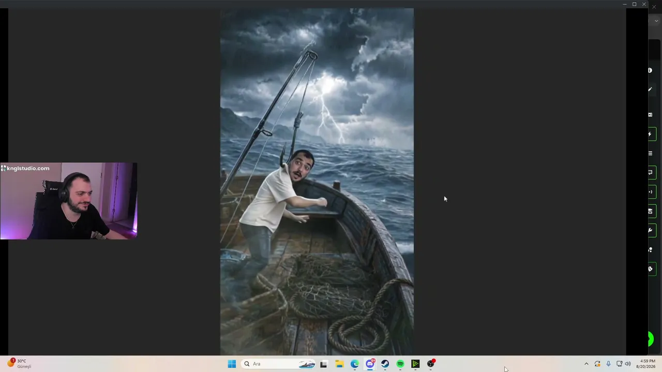Image resolution: width=662 pixels, height=372 pixels.
Task: Click the knglstudio.com watermark text
Action: coord(28,168)
